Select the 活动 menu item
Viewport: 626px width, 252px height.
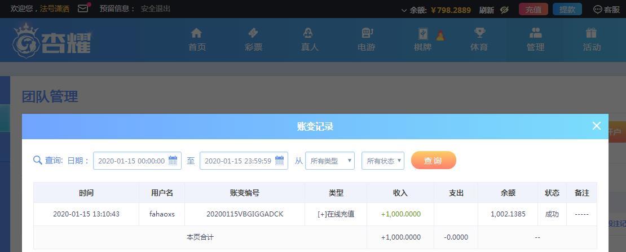click(592, 39)
